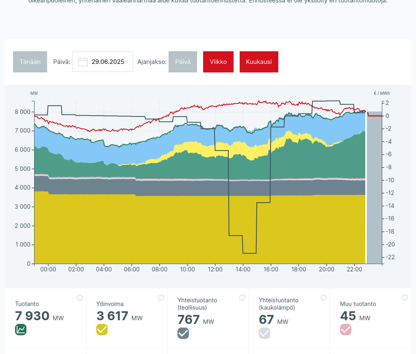416x354 pixels.
Task: Click the 7 930 MW Tuotanto value
Action: (32, 316)
